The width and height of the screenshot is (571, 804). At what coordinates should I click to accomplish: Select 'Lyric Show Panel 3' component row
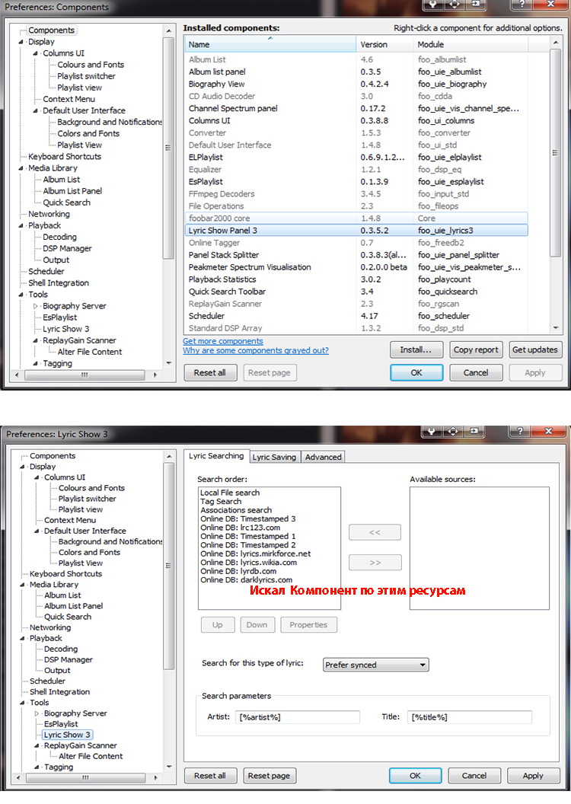(356, 231)
